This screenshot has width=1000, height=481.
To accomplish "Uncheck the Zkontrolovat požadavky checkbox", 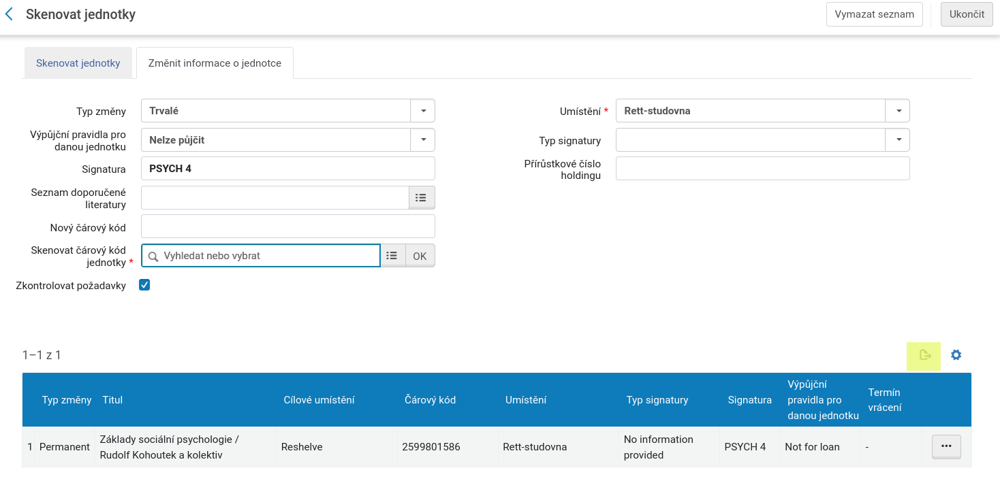I will pyautogui.click(x=144, y=285).
